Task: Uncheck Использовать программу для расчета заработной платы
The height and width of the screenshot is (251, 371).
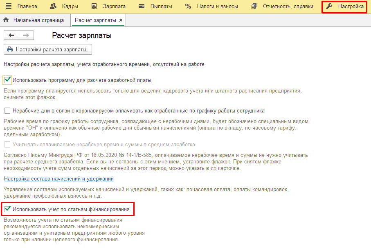Action: [7, 80]
